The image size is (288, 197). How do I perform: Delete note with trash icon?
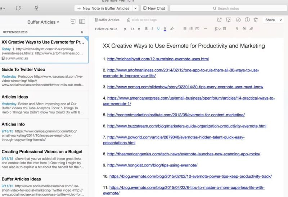pyautogui.click(x=256, y=20)
